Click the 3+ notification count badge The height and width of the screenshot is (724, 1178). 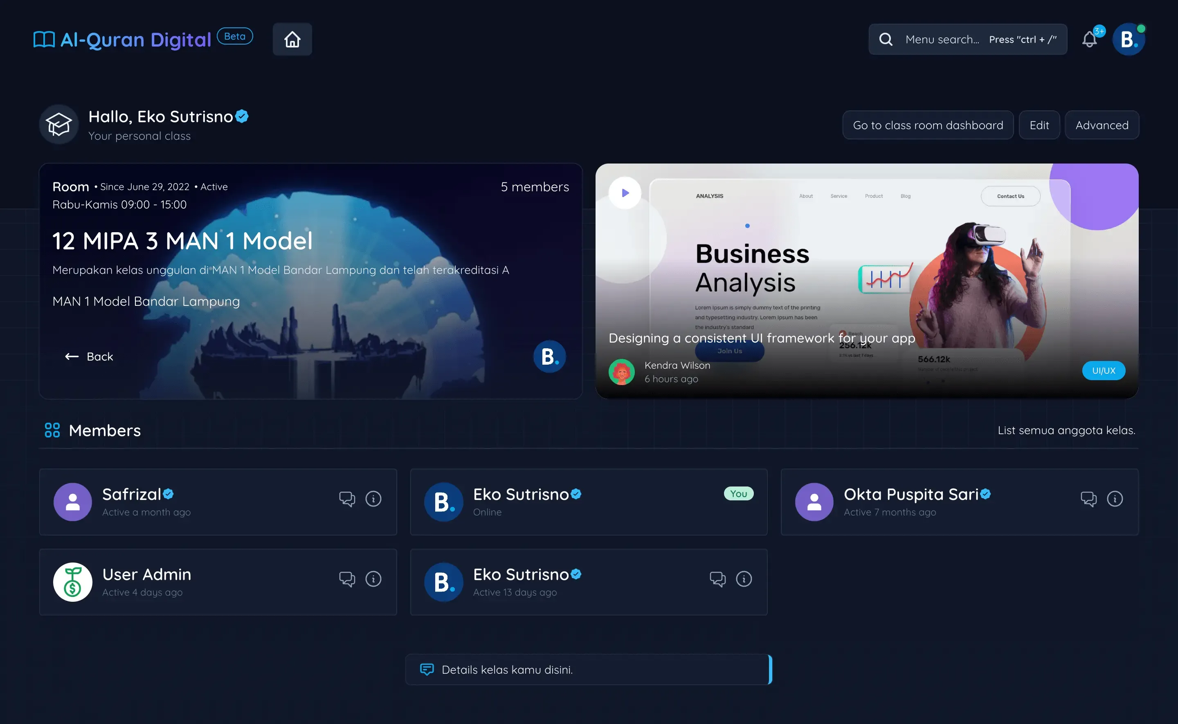[1099, 31]
